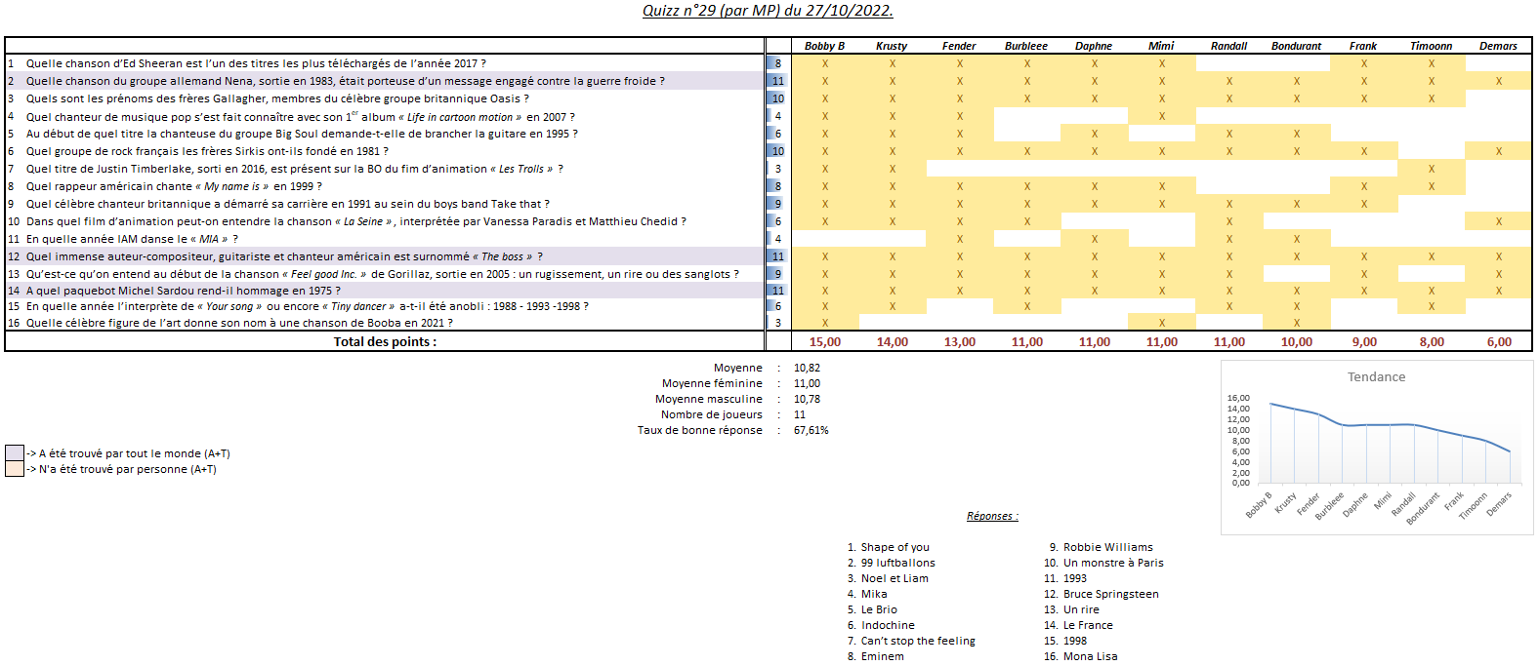1539x666 pixels.
Task: Click answer 2 '99 luftballons'
Action: pos(897,563)
